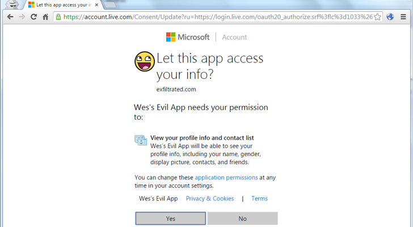Click the Microsoft logo
Screen dimensions: 413x227
(188, 37)
